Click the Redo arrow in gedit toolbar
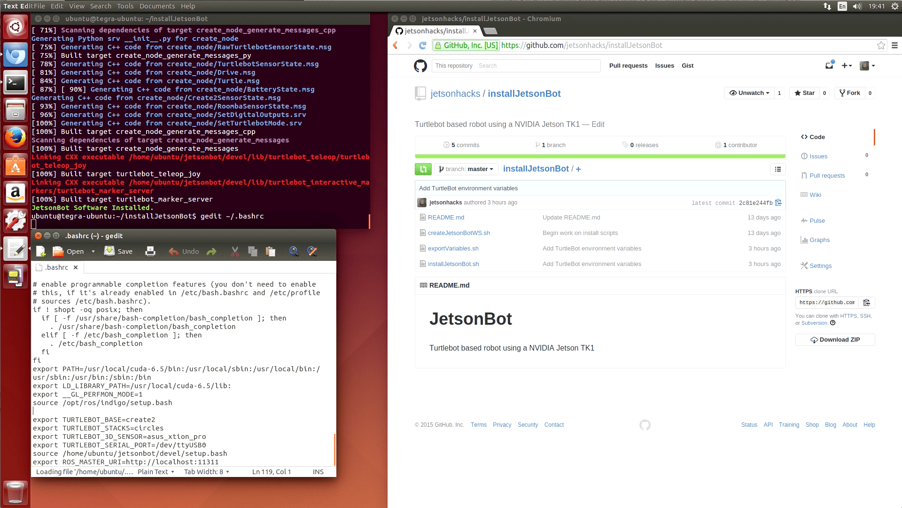902x508 pixels. 211,251
